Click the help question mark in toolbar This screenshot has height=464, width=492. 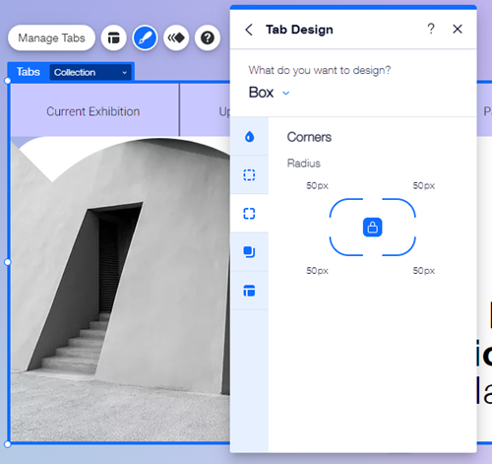pos(208,38)
